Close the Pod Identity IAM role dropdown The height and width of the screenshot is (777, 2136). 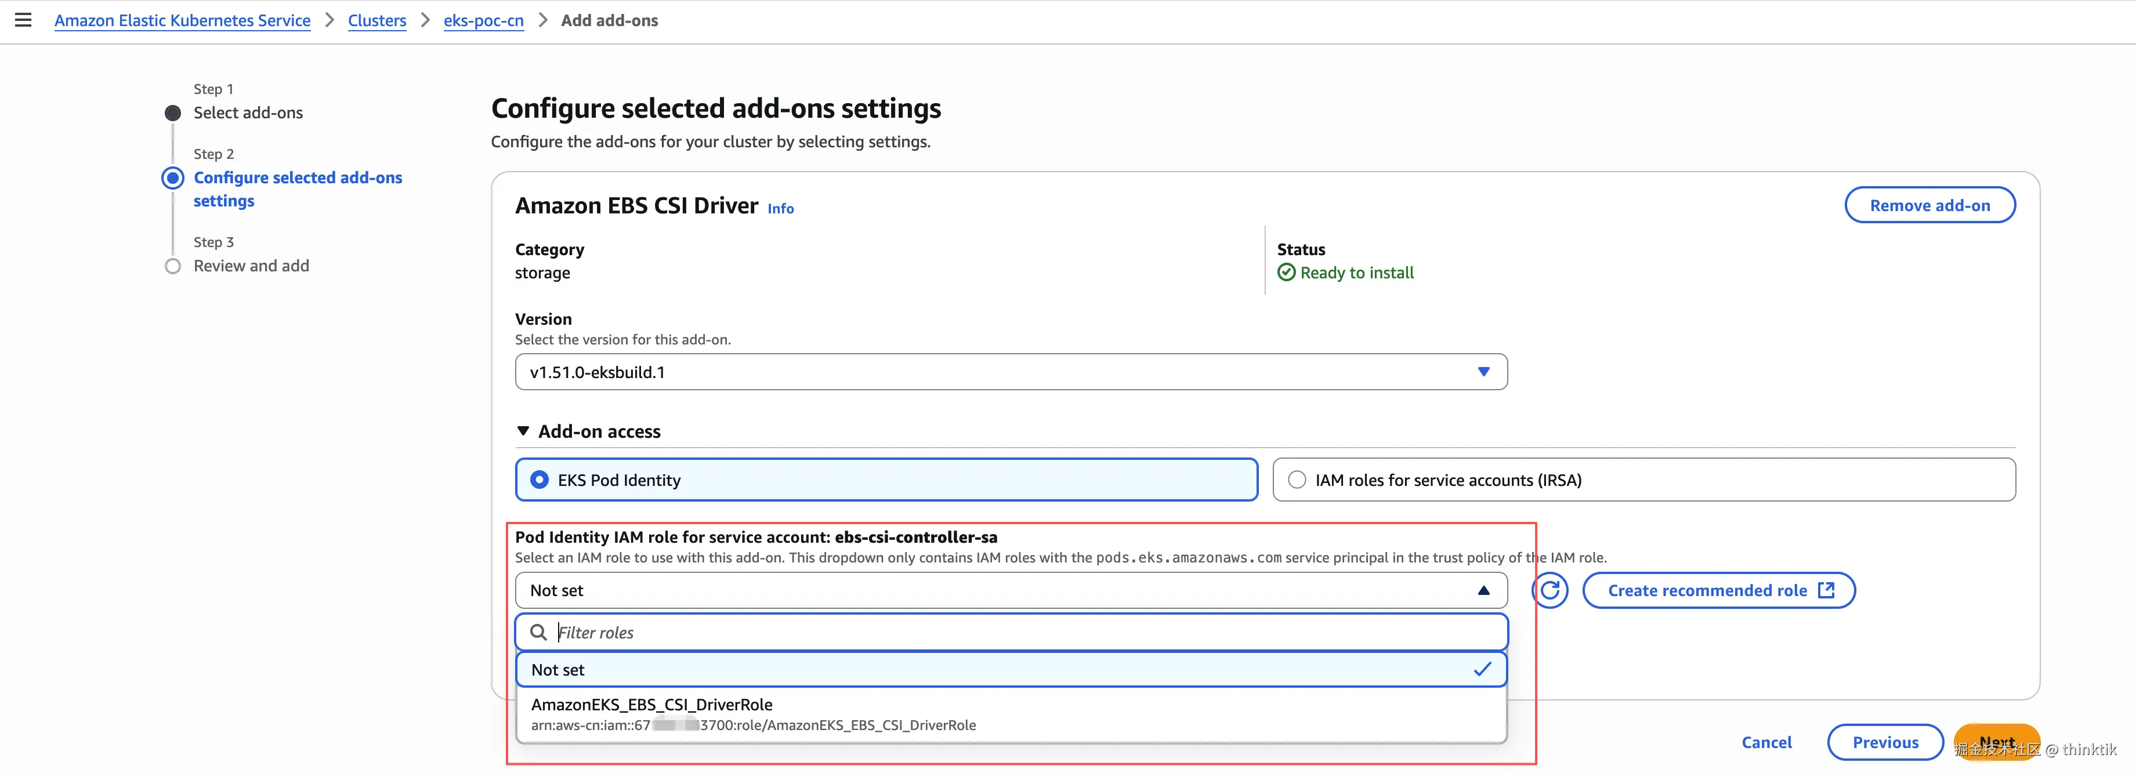pyautogui.click(x=1011, y=590)
